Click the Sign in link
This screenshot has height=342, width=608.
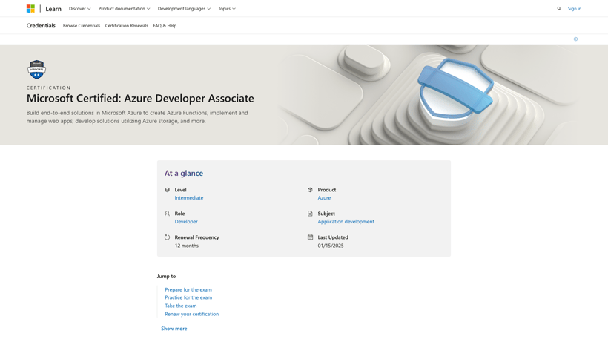[575, 9]
